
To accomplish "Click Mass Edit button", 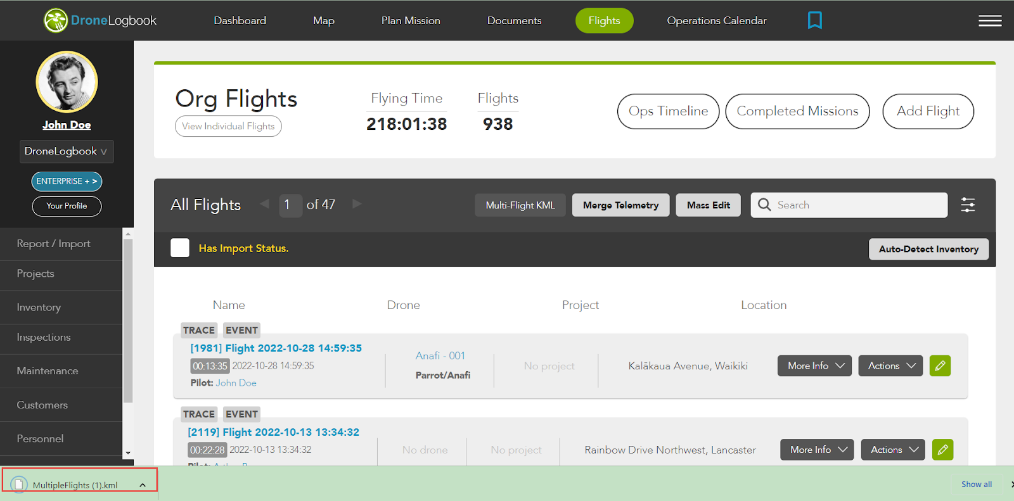I will 709,205.
